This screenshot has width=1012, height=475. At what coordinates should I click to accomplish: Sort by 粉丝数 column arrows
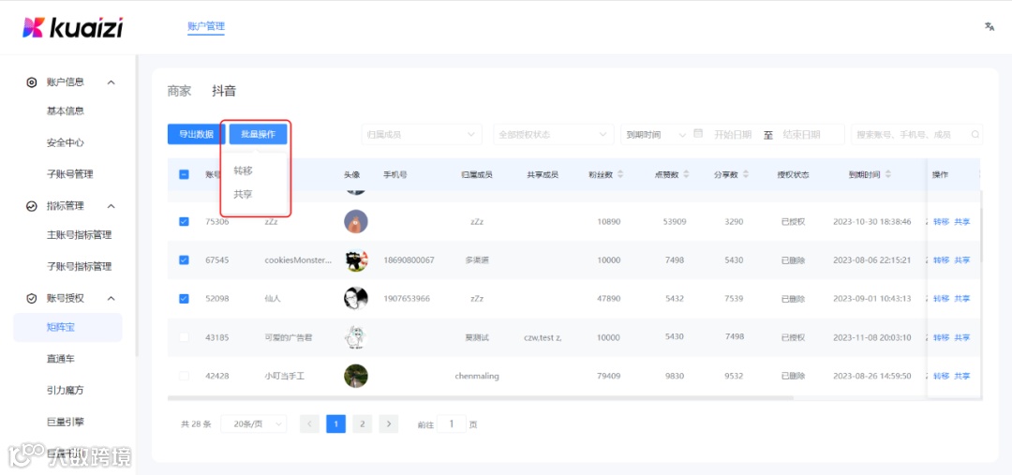[x=620, y=174]
